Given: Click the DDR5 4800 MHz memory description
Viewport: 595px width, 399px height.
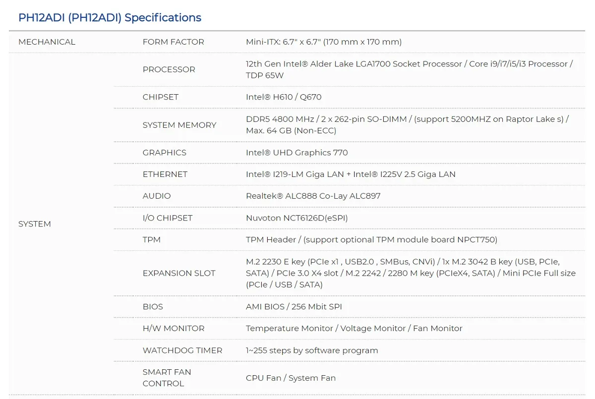Looking at the screenshot, I should pyautogui.click(x=408, y=125).
